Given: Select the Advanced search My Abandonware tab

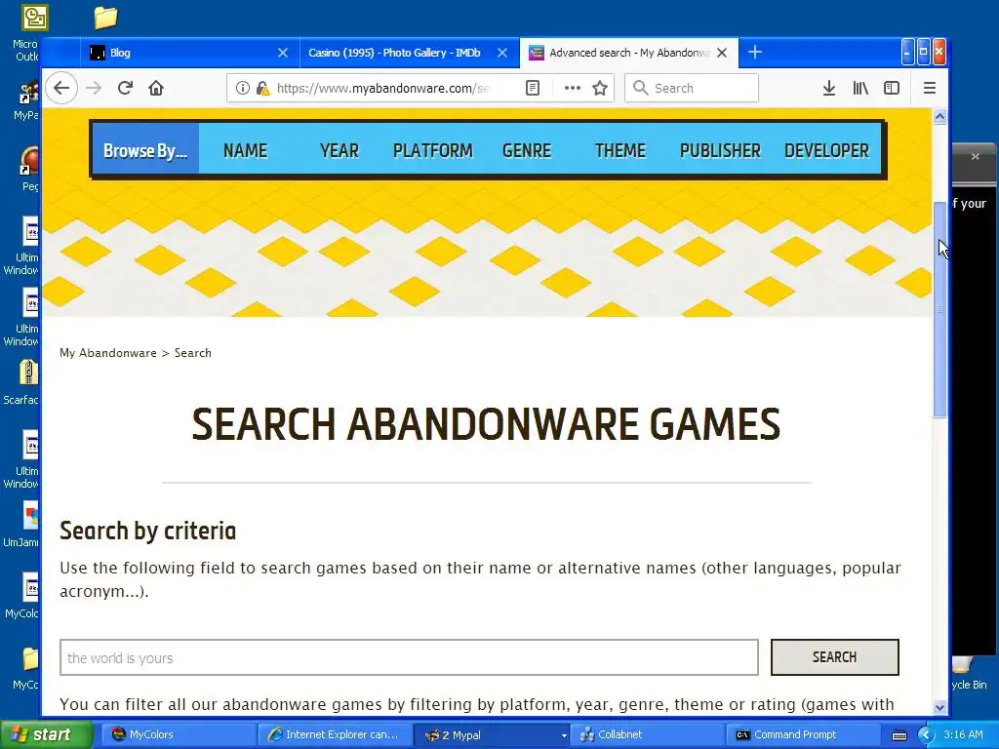Looking at the screenshot, I should (x=629, y=53).
